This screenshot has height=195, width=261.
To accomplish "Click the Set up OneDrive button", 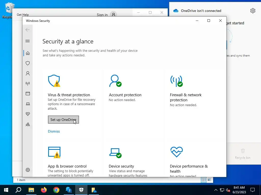I will pos(63,120).
